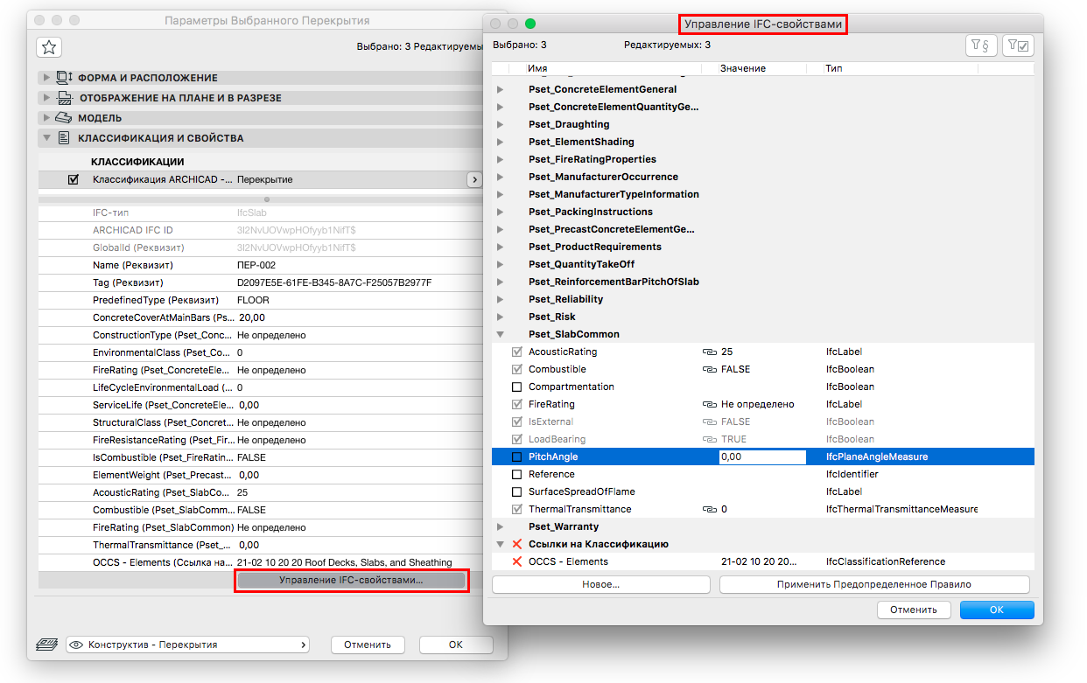Click red X beside OCCS - Elements
This screenshot has width=1087, height=683.
coord(516,561)
